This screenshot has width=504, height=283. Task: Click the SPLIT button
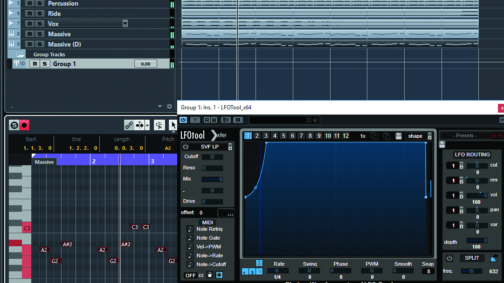pyautogui.click(x=471, y=258)
